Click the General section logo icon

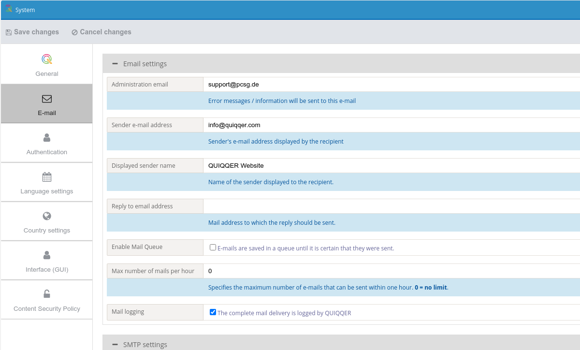pos(47,59)
